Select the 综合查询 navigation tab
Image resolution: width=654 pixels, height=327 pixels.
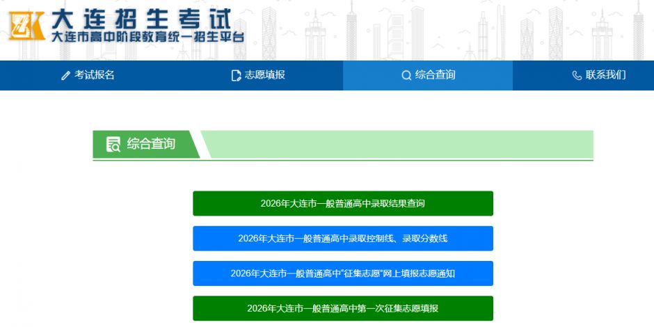pyautogui.click(x=428, y=75)
